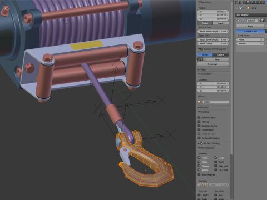Screen dimensions: 267x200
Task: Enable the Edge Mark overlay checkbox
Action: [216, 166]
